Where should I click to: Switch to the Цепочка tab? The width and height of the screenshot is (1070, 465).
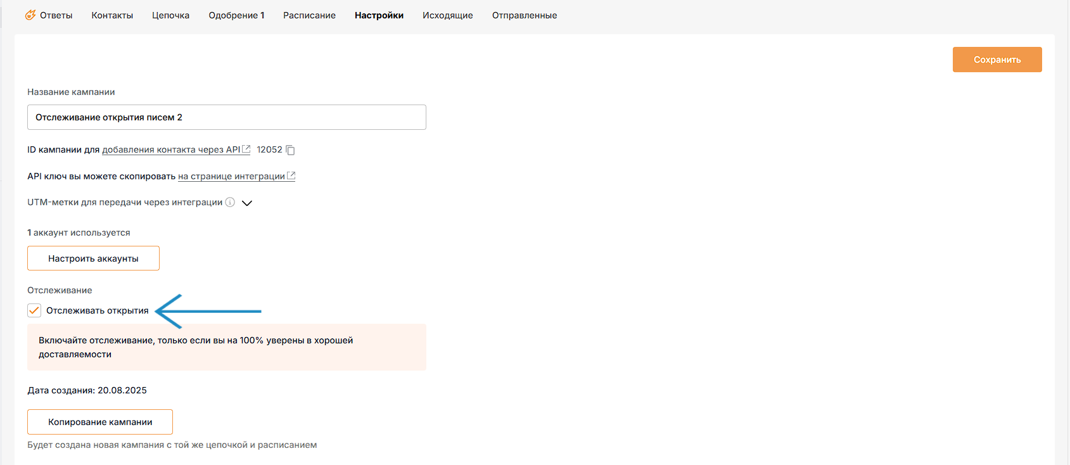click(170, 15)
